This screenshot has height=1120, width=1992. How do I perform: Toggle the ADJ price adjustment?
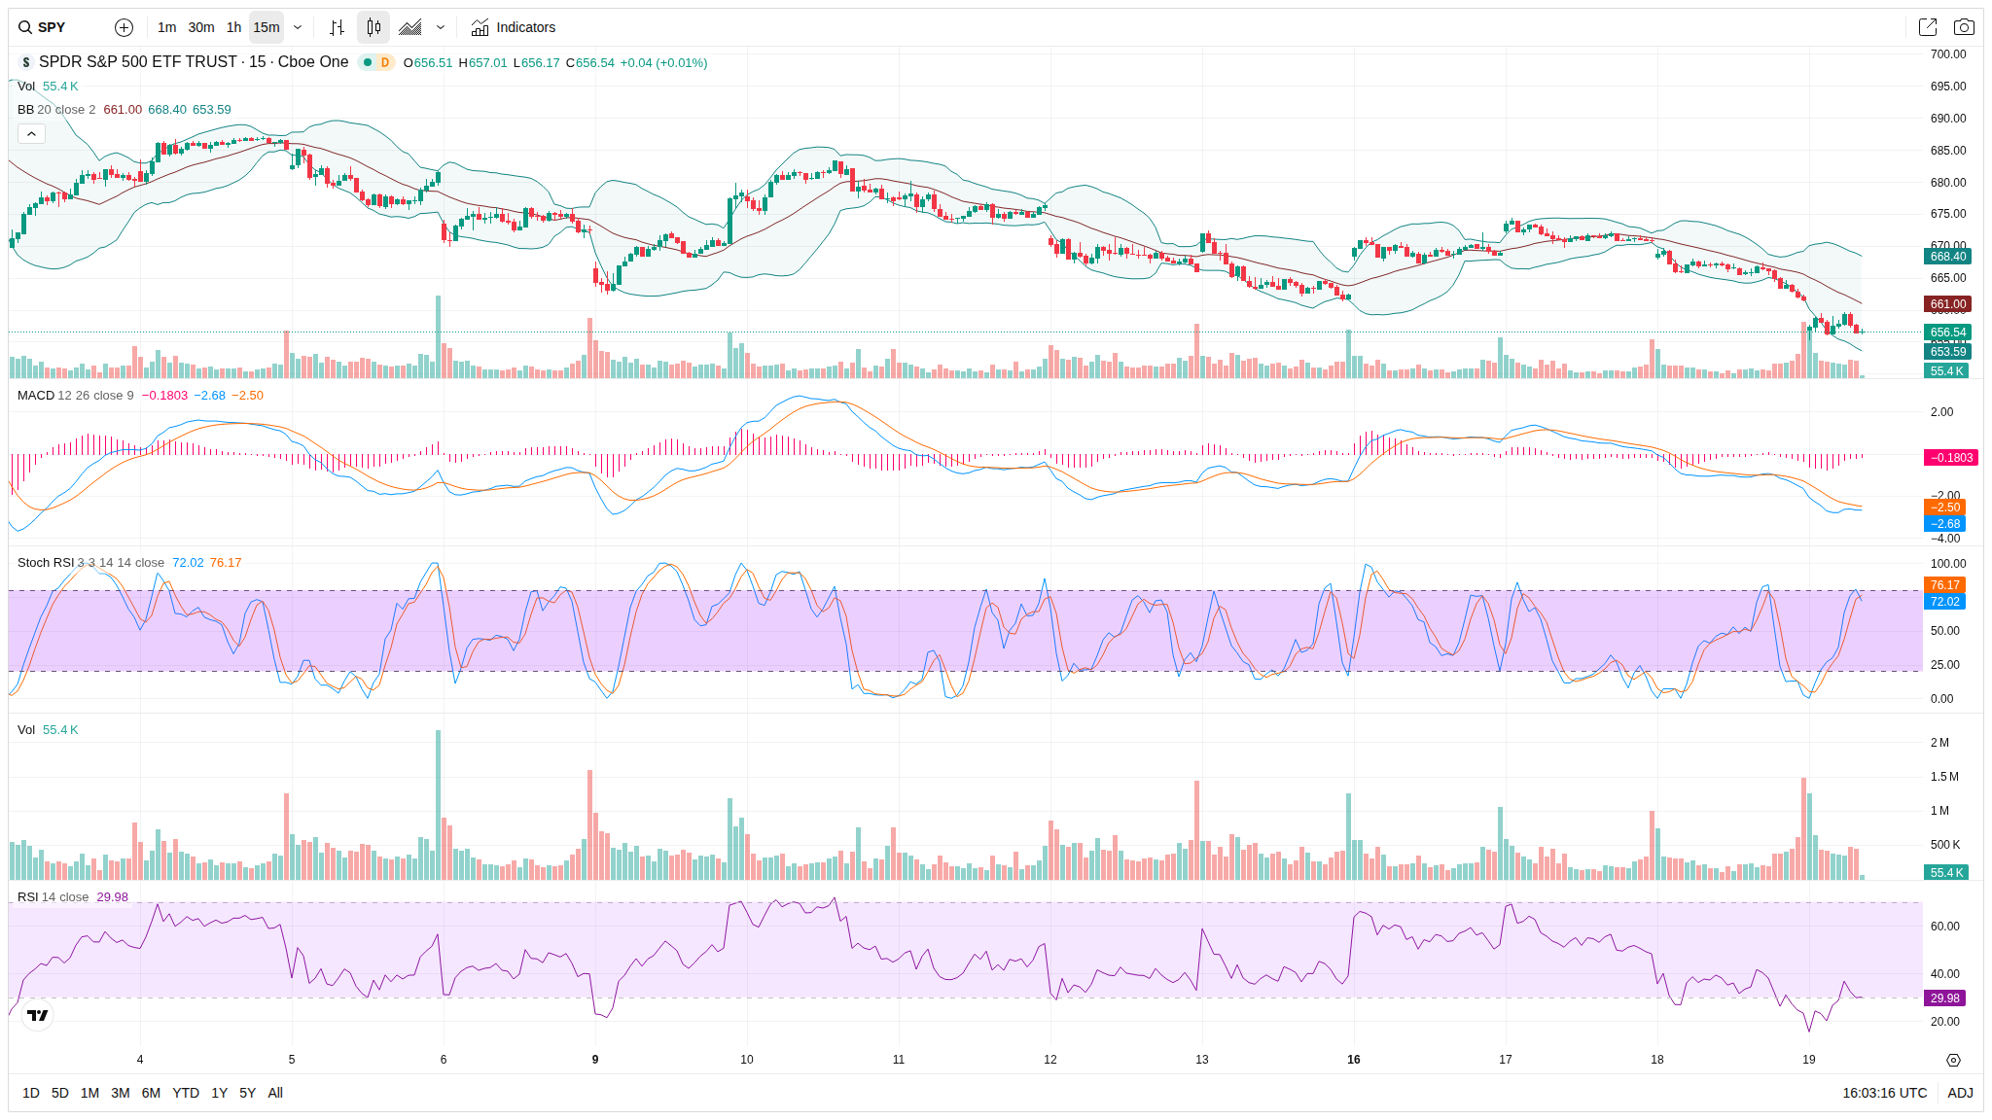(1960, 1093)
